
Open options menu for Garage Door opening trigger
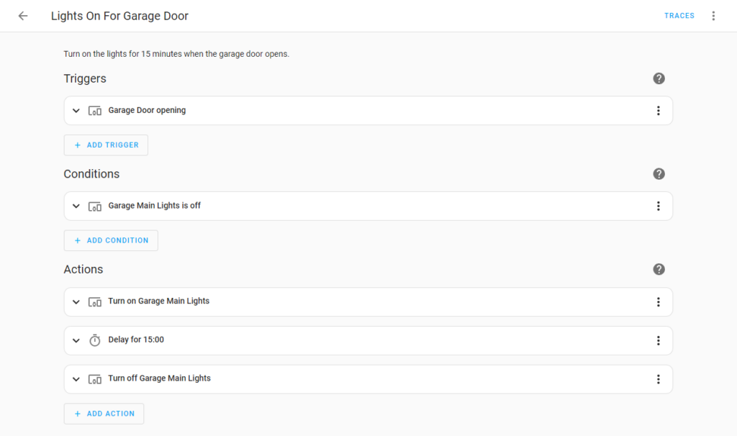pos(658,111)
